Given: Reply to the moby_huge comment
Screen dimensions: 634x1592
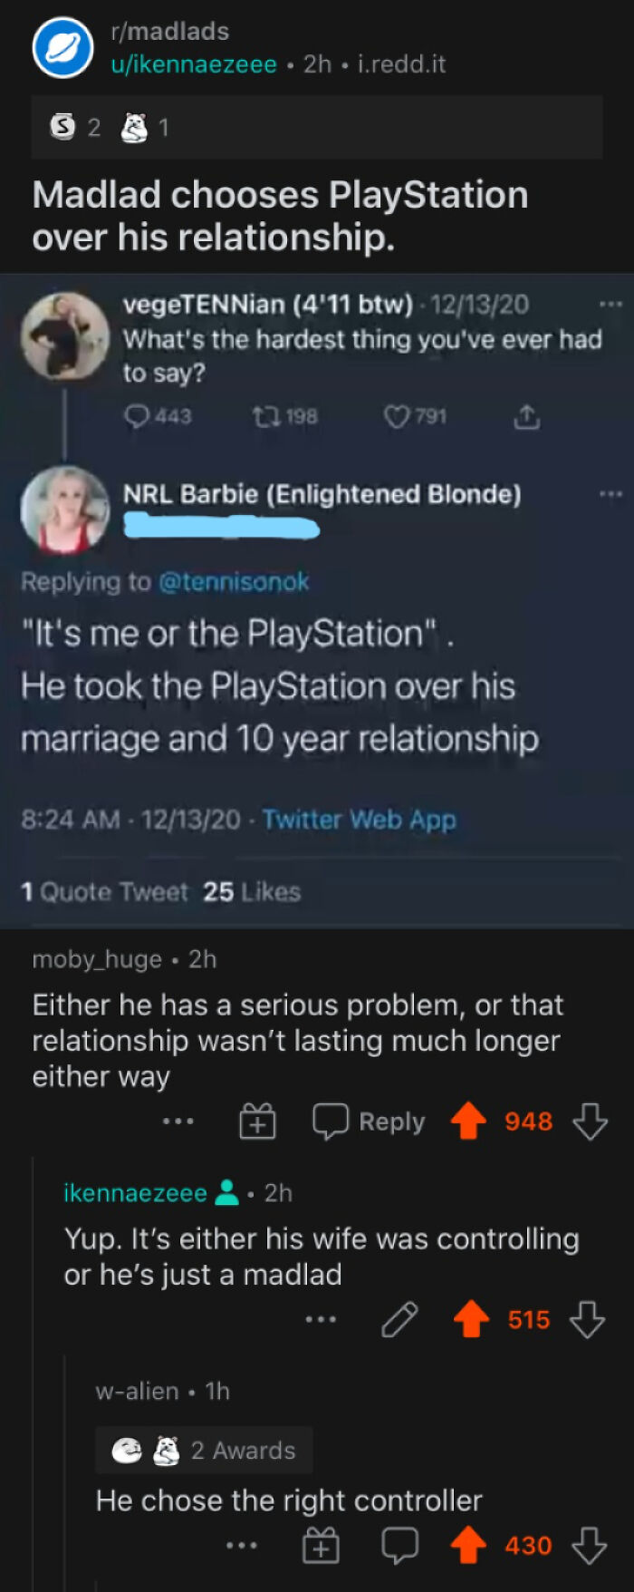Looking at the screenshot, I should point(369,1121).
